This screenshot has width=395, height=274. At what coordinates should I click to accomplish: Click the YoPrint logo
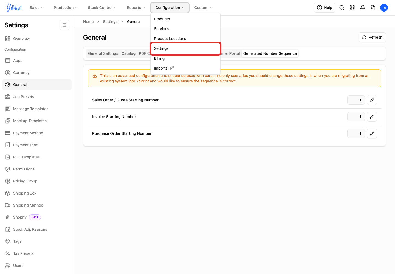[x=15, y=8]
